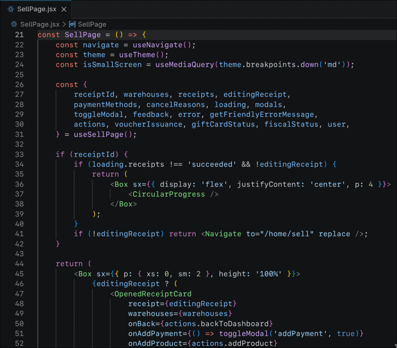397x348 pixels.
Task: Click 'cancelReasons' on line 28
Action: [176, 105]
